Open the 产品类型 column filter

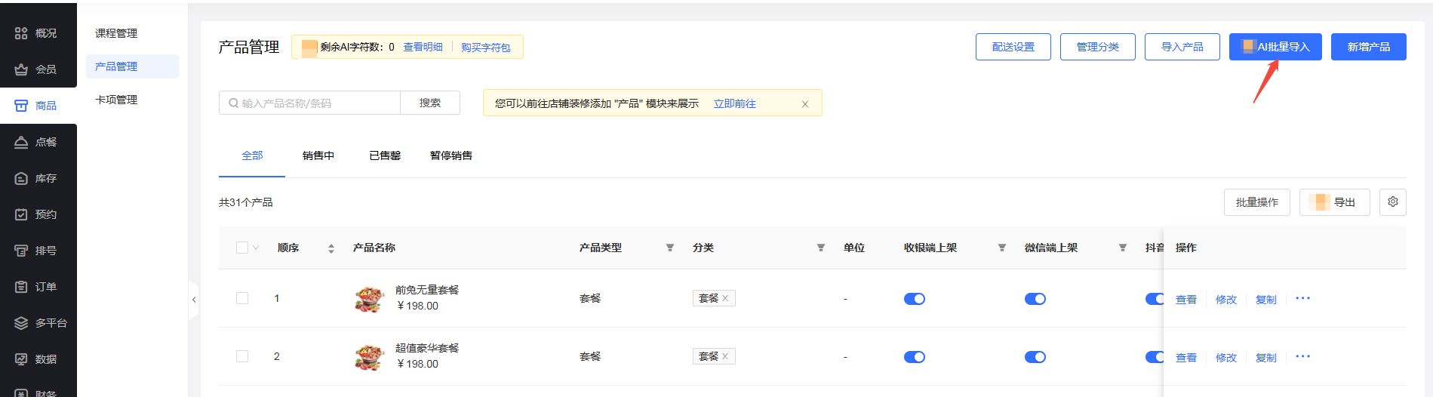pyautogui.click(x=669, y=248)
